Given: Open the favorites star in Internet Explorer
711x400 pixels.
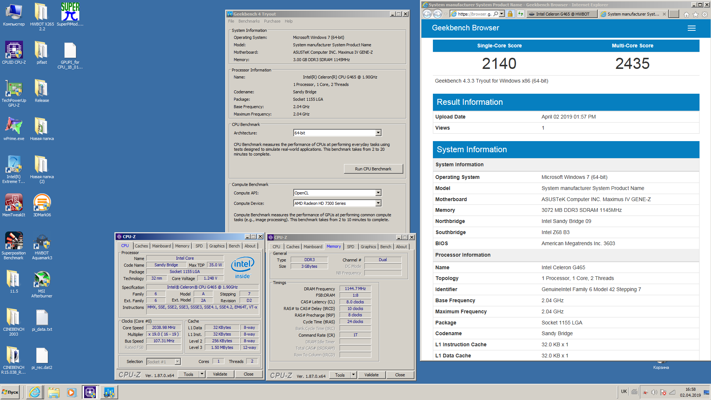Looking at the screenshot, I should coord(695,14).
